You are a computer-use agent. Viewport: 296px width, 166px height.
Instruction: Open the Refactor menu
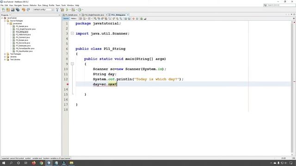[33, 5]
